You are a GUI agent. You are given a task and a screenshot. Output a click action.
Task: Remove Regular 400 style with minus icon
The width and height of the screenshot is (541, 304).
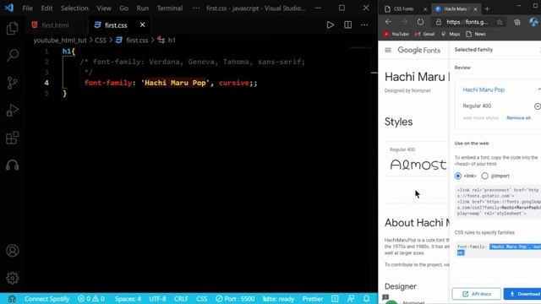(538, 106)
